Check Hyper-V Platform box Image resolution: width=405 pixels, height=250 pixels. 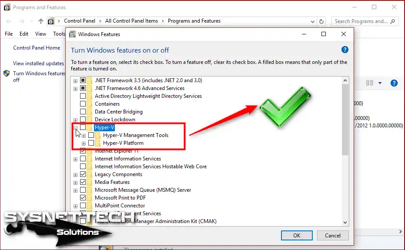click(91, 143)
